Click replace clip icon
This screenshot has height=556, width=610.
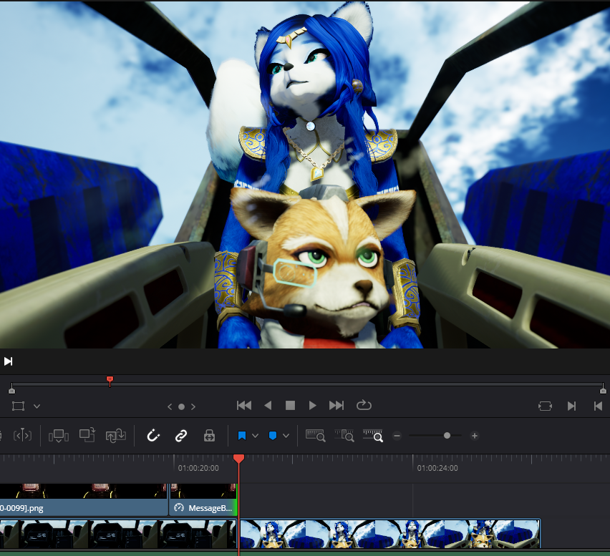click(115, 436)
